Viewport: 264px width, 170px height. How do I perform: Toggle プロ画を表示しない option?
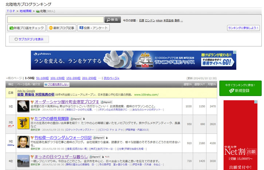point(56,84)
